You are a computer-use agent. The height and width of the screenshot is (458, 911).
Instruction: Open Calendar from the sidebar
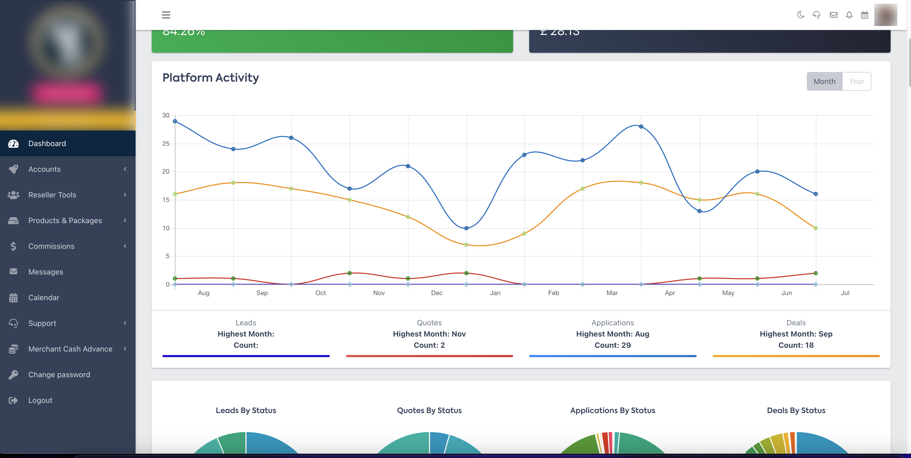click(x=43, y=297)
